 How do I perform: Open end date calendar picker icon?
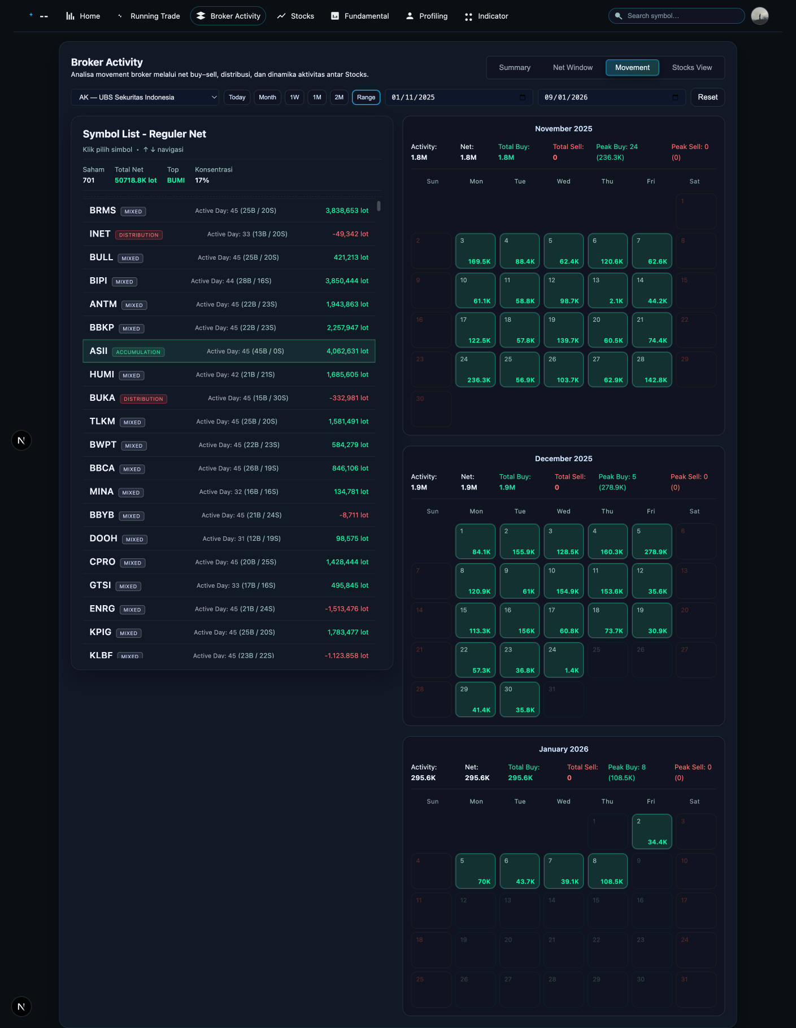point(675,98)
